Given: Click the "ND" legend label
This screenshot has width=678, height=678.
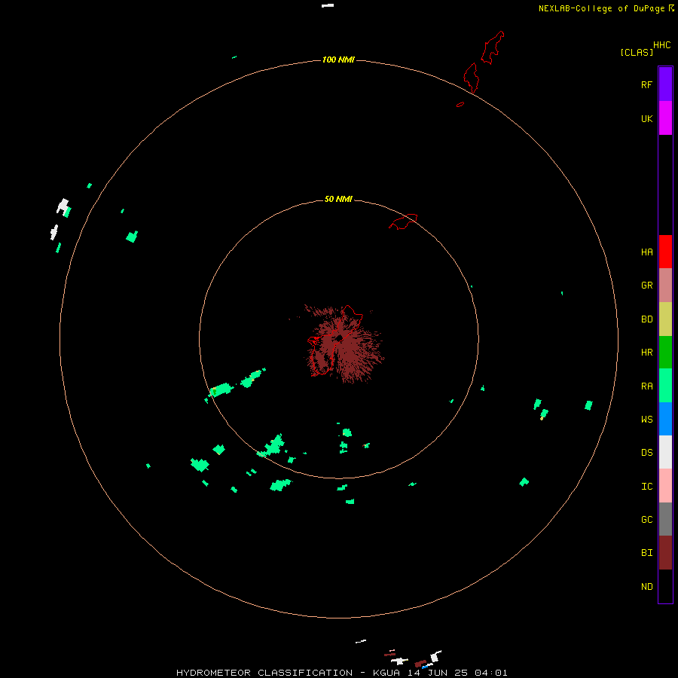Looking at the screenshot, I should point(647,587).
